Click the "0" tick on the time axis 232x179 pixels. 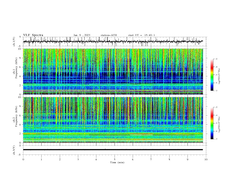coord(23,159)
